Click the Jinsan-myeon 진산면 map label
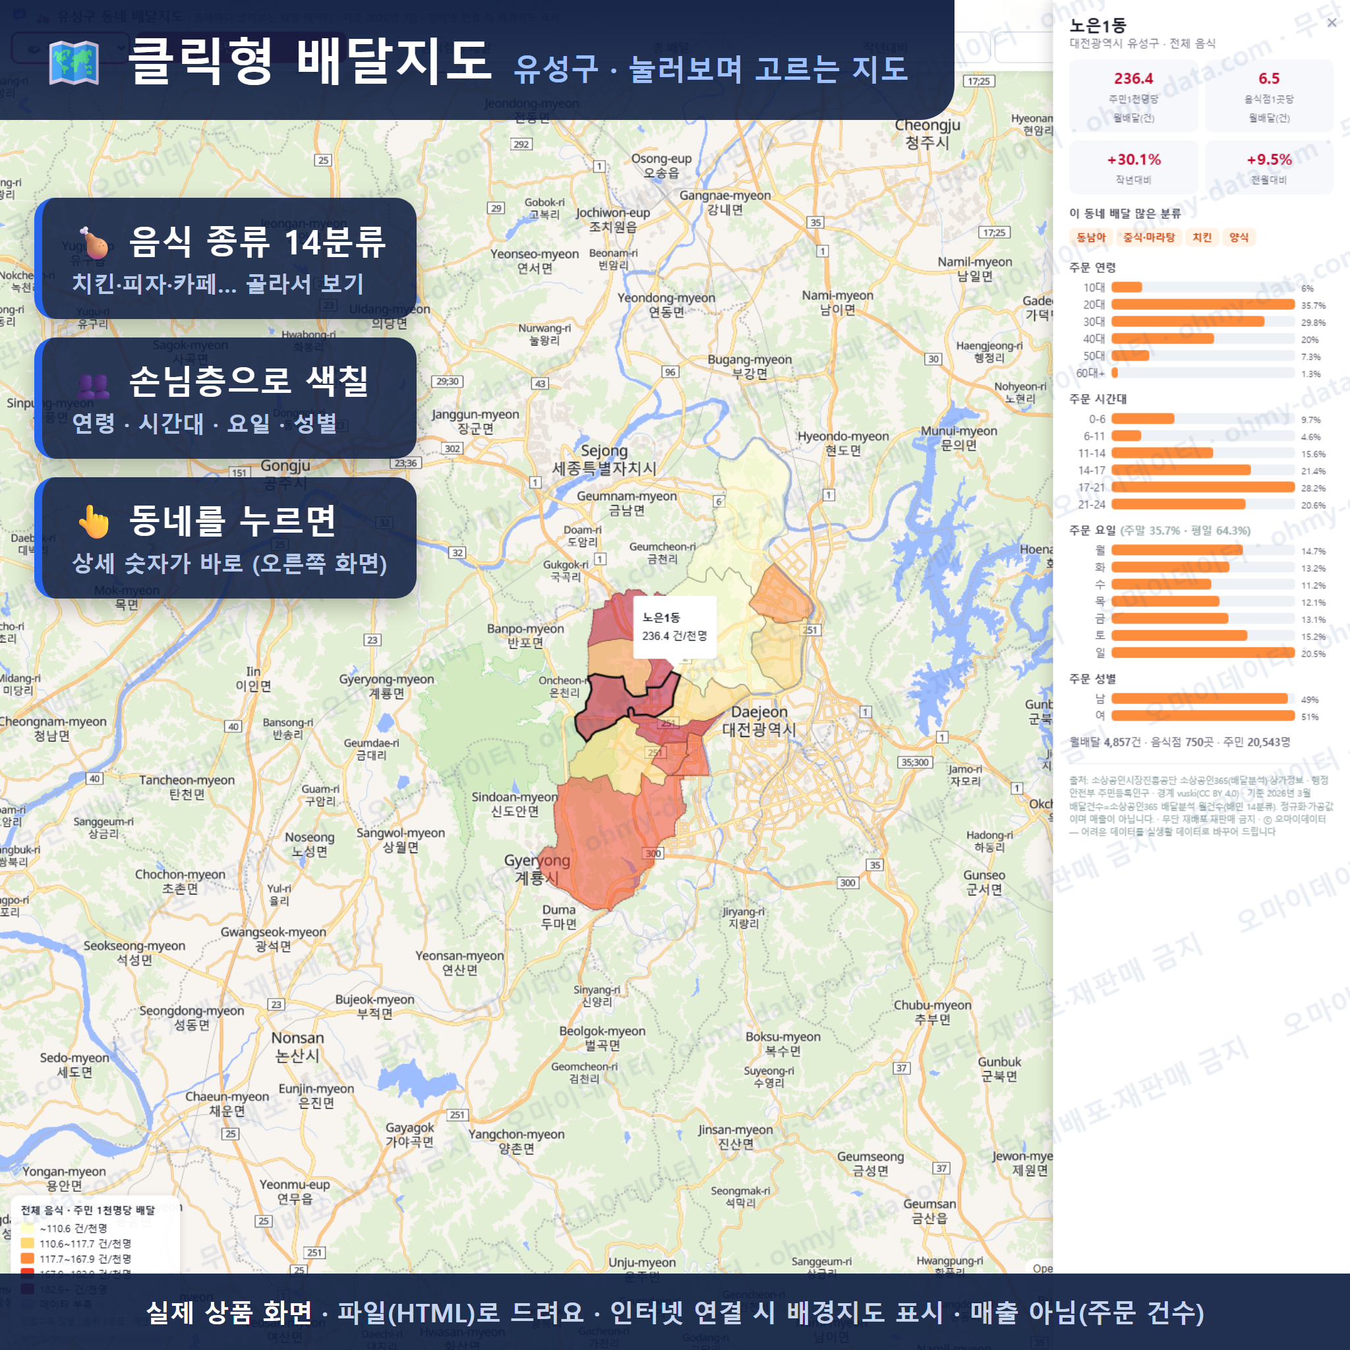Screen dimensions: 1350x1350 click(x=736, y=1137)
